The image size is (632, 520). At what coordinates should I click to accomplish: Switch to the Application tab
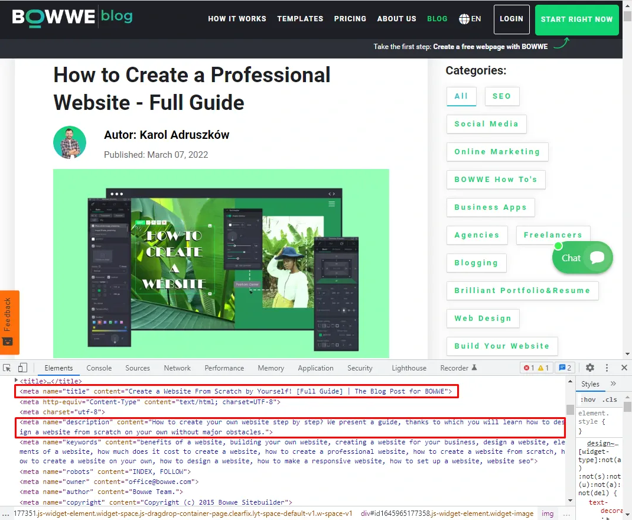[315, 368]
